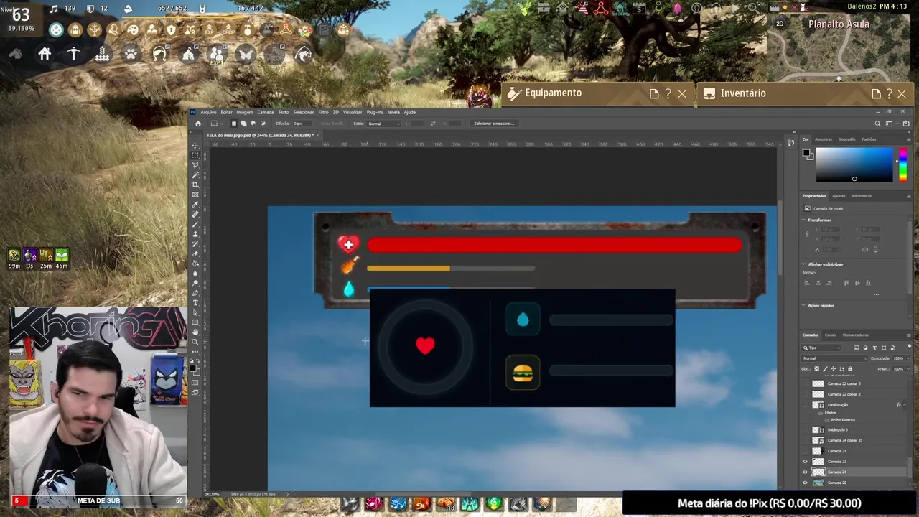The width and height of the screenshot is (919, 517).
Task: Click the Difusão input field
Action: pos(301,124)
